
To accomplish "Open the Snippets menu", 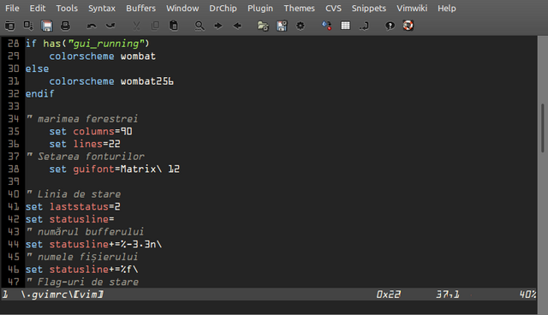I will [x=369, y=8].
